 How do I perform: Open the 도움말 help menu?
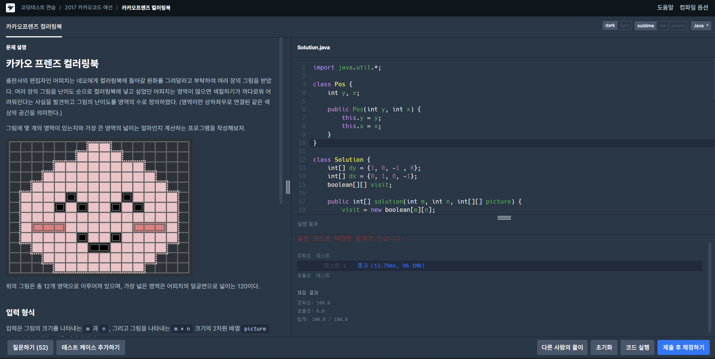665,7
